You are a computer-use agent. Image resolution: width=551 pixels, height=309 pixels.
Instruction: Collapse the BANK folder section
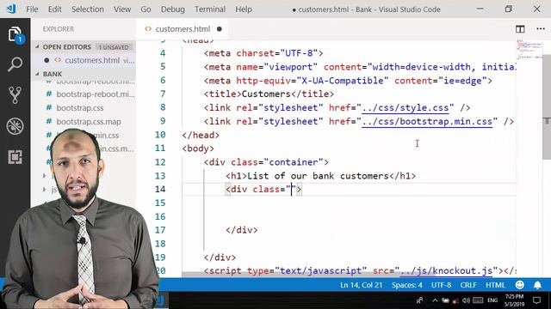(x=52, y=74)
